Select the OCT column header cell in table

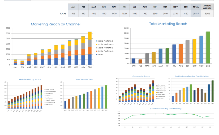click(x=165, y=7)
